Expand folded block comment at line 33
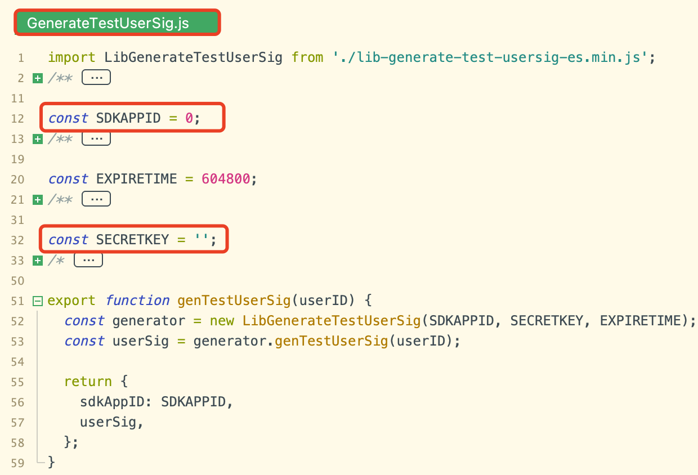 pos(38,261)
